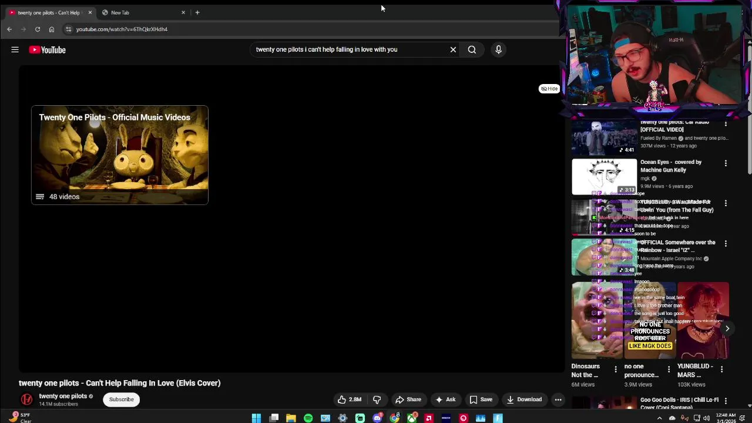Subscribe to twenty one pilots
Screen dimensions: 752x423
coord(122,399)
